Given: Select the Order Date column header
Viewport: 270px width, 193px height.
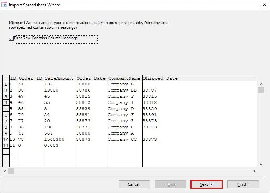Looking at the screenshot, I should 91,78.
